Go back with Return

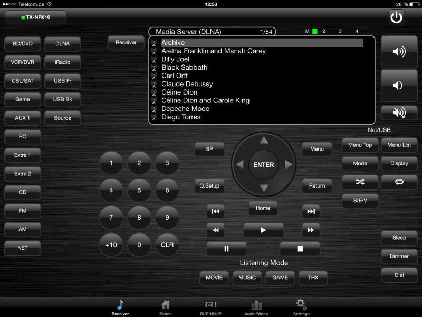317,186
